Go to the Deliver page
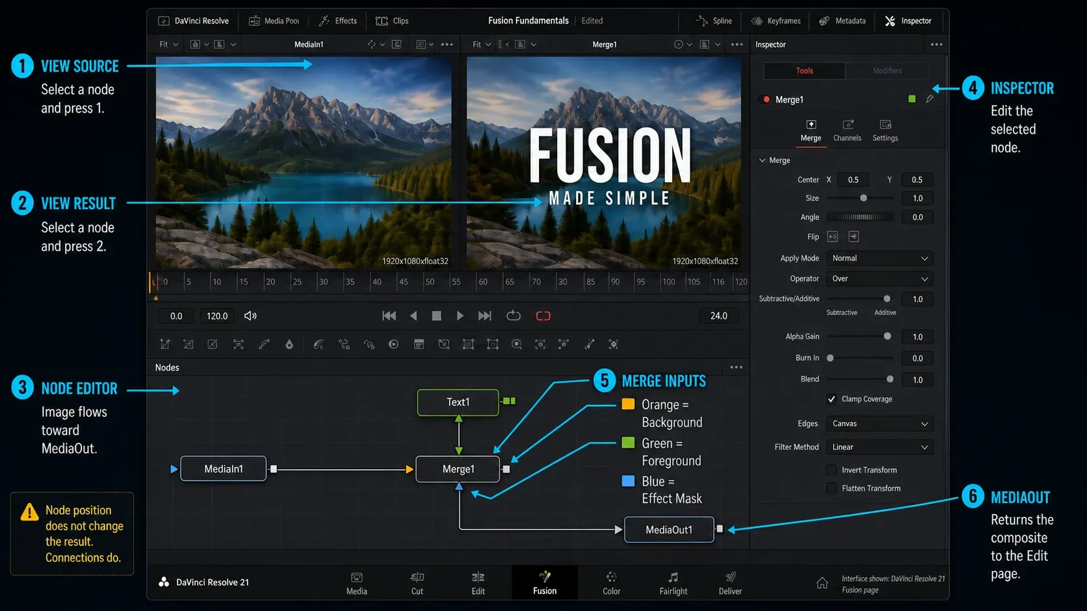 pos(730,583)
